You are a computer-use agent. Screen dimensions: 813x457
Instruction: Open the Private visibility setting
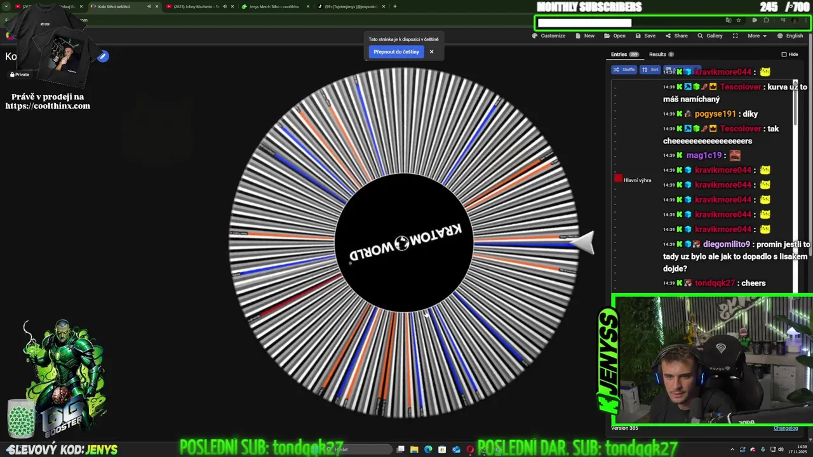click(19, 74)
